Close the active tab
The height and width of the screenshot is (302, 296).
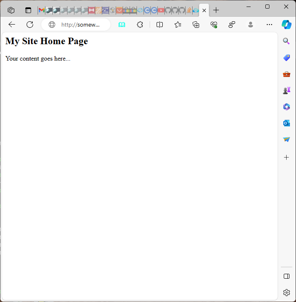[x=204, y=10]
